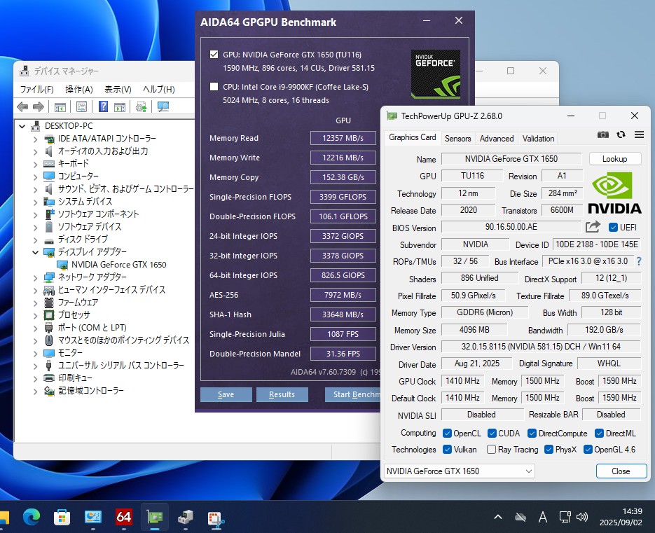The image size is (655, 533).
Task: Open Microsoft Store from the taskbar
Action: point(62,517)
